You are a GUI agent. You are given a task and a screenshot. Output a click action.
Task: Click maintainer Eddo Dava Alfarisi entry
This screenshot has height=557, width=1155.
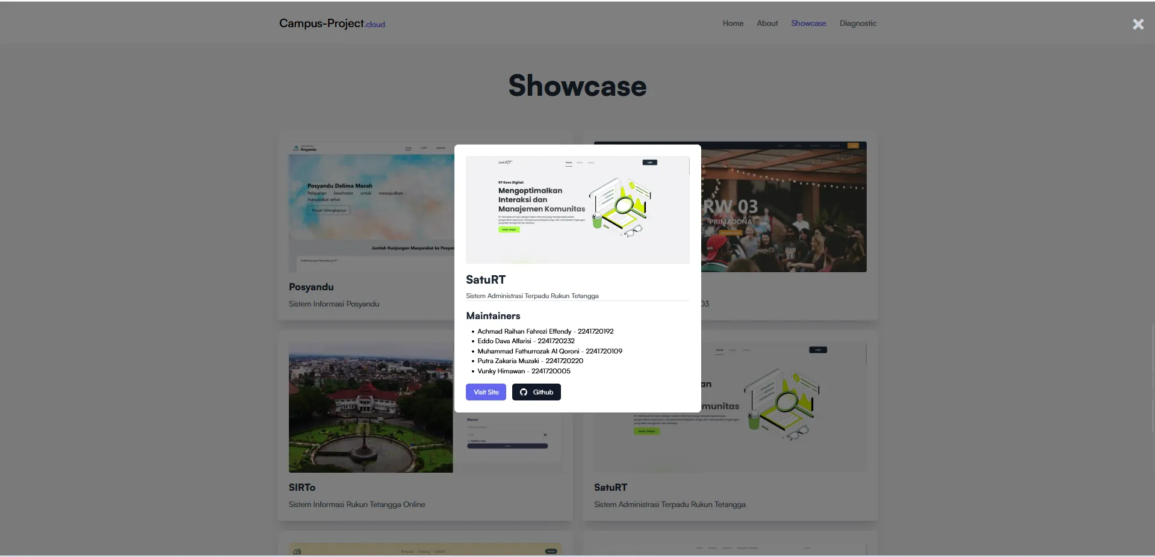(525, 341)
